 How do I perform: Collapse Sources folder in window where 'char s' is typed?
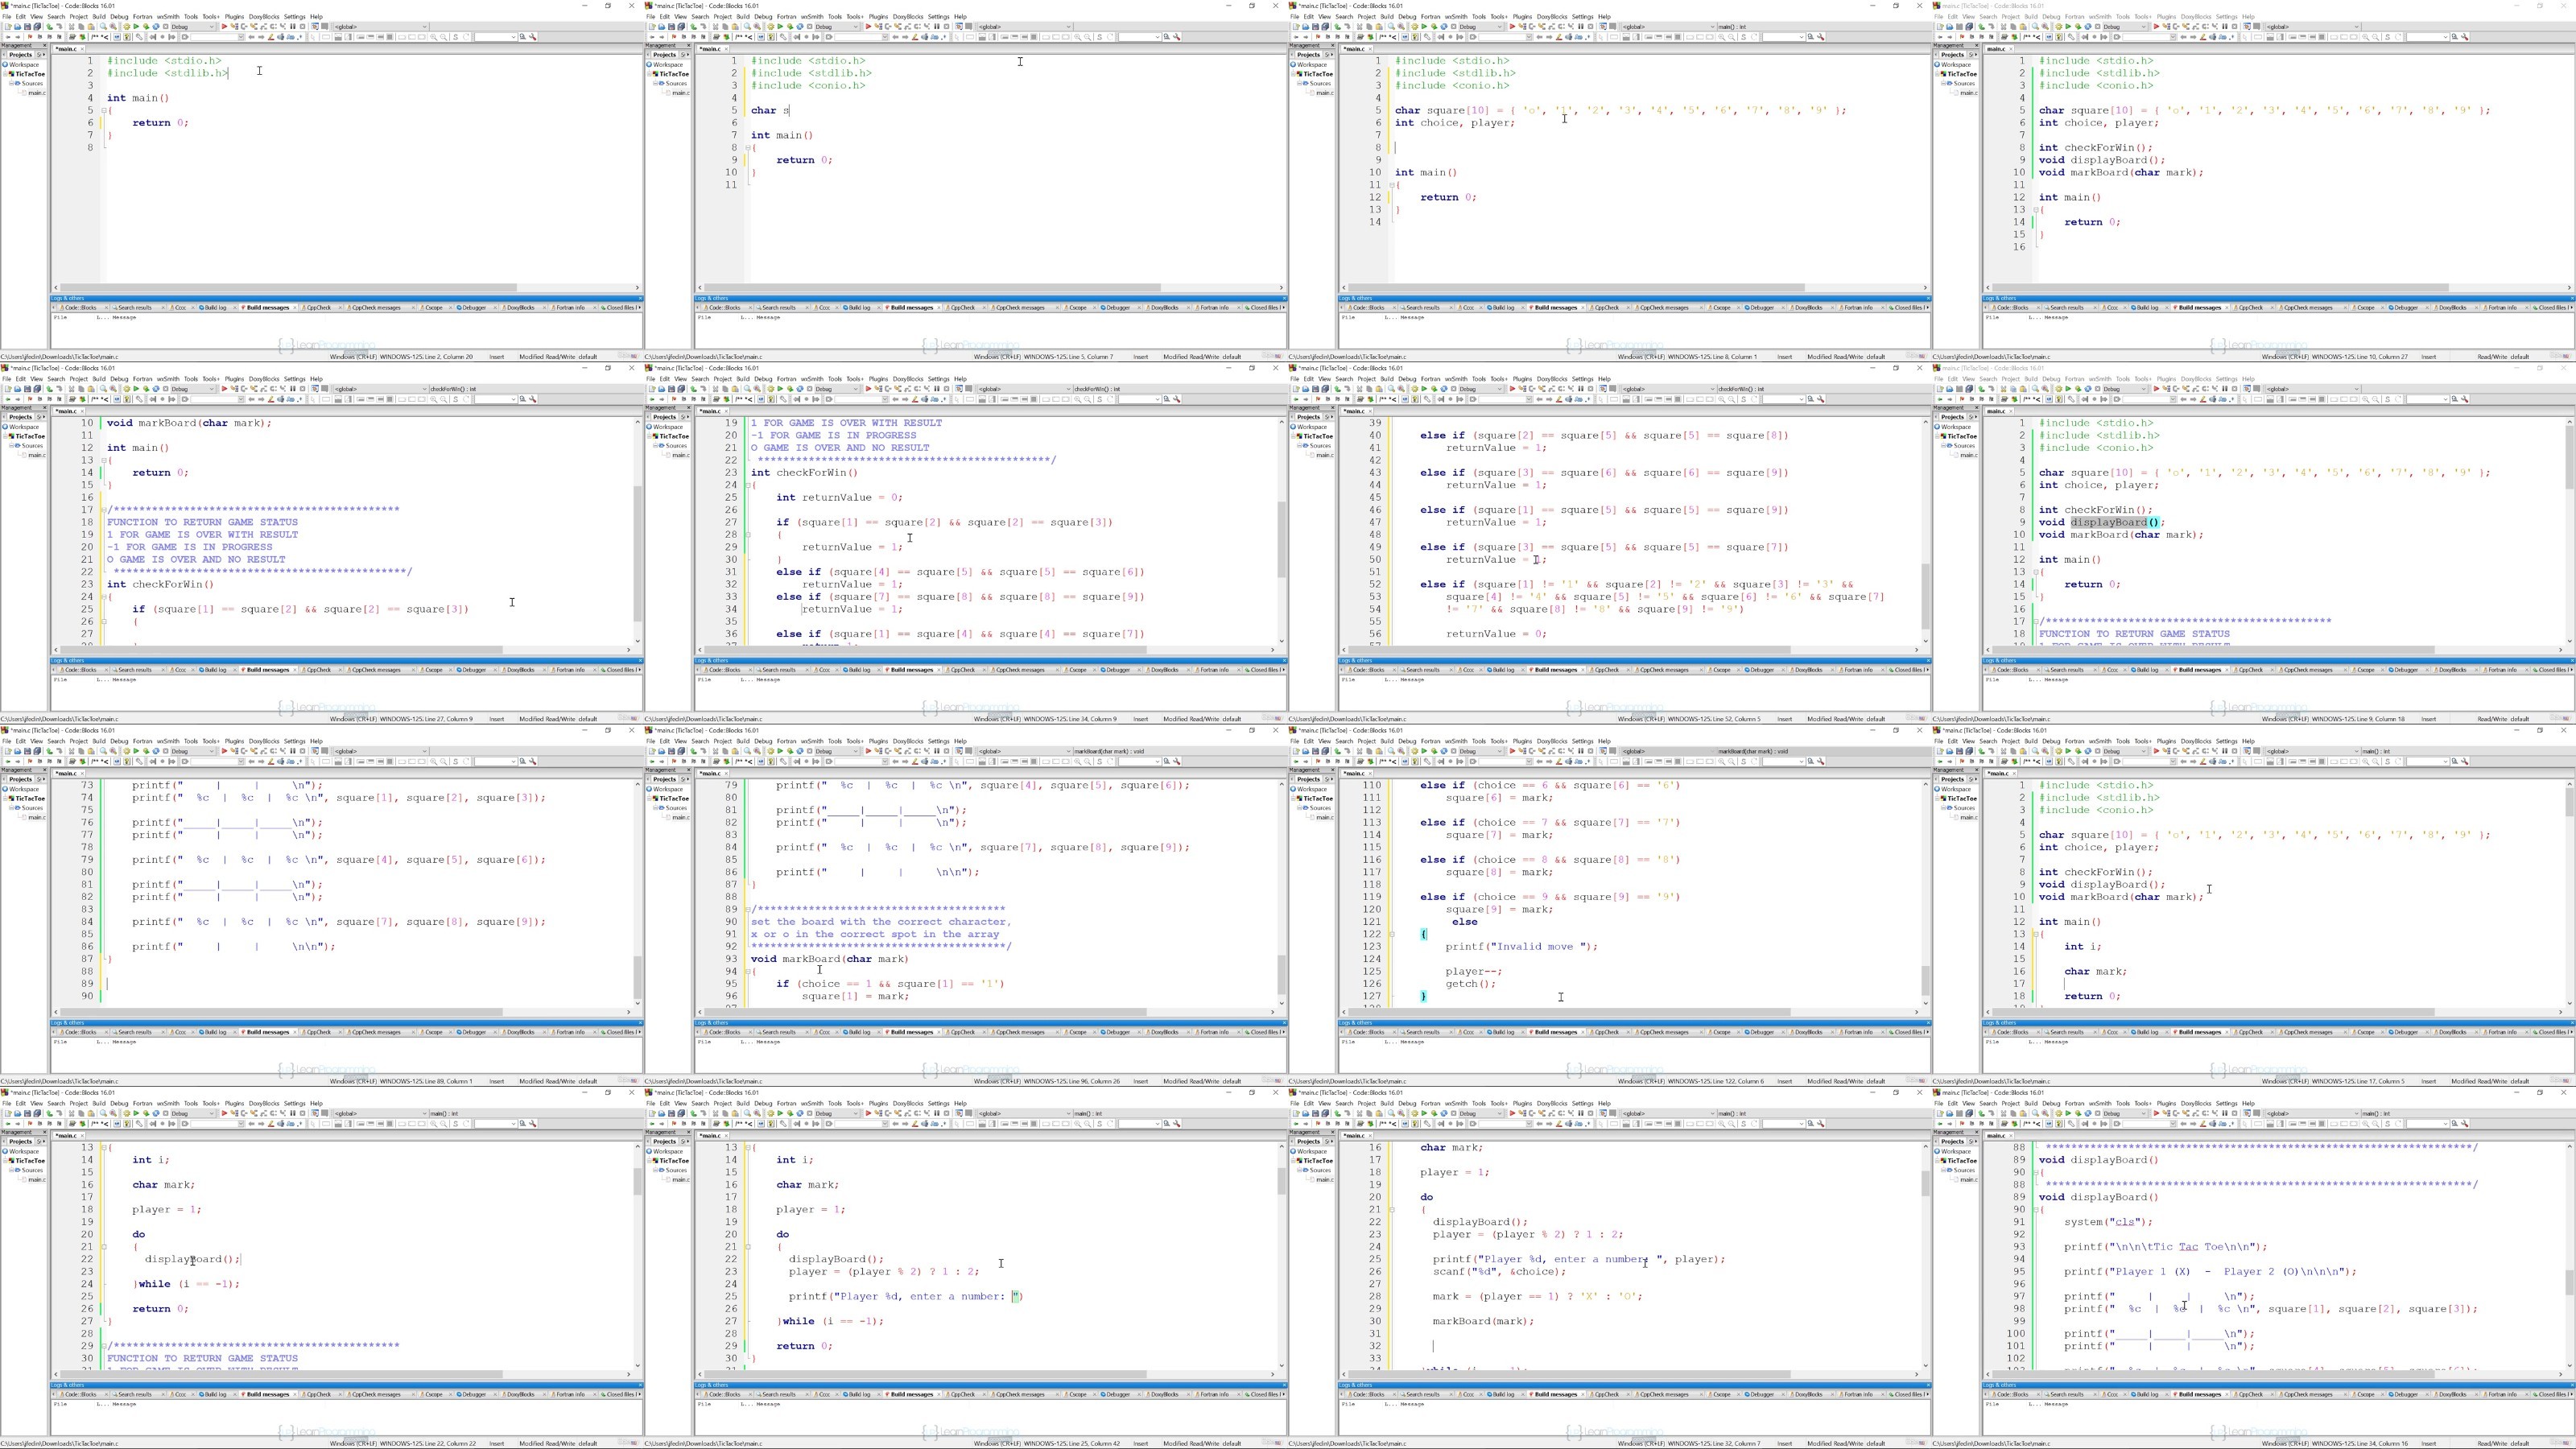click(x=656, y=83)
